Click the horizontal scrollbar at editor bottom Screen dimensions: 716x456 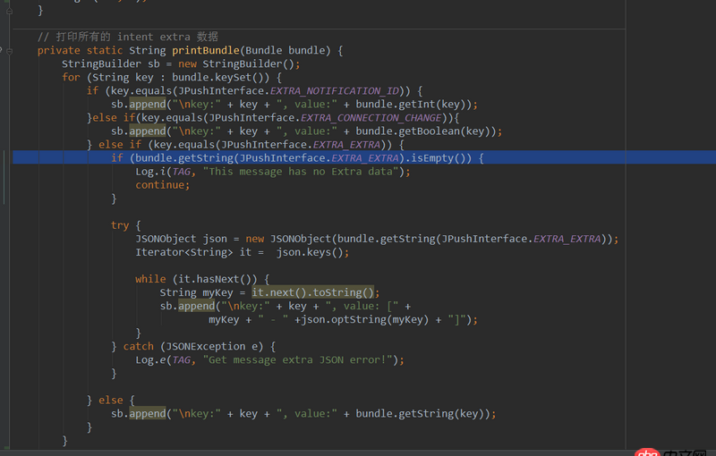(x=358, y=452)
